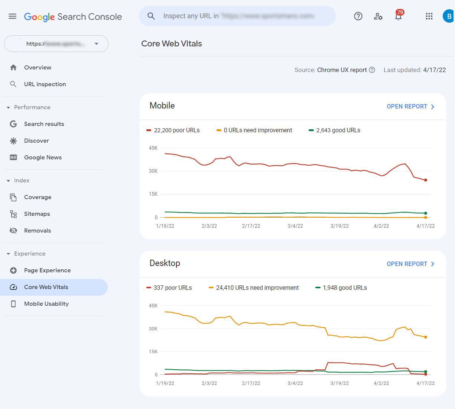Click the Google Search Console logo
This screenshot has height=409, width=455.
(73, 17)
